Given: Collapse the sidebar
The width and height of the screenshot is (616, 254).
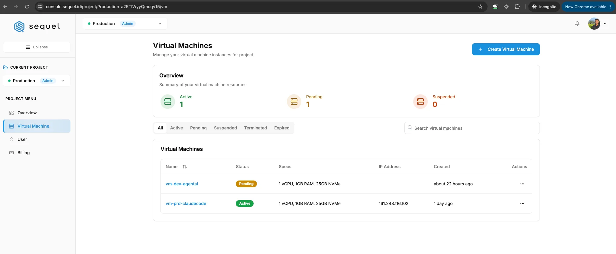Looking at the screenshot, I should coord(37,47).
